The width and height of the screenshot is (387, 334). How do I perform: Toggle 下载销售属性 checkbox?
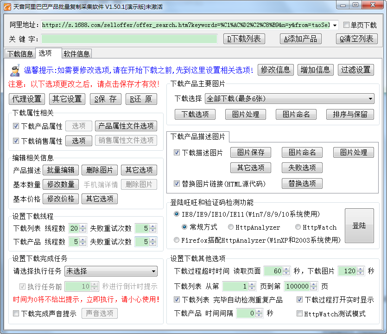16,141
